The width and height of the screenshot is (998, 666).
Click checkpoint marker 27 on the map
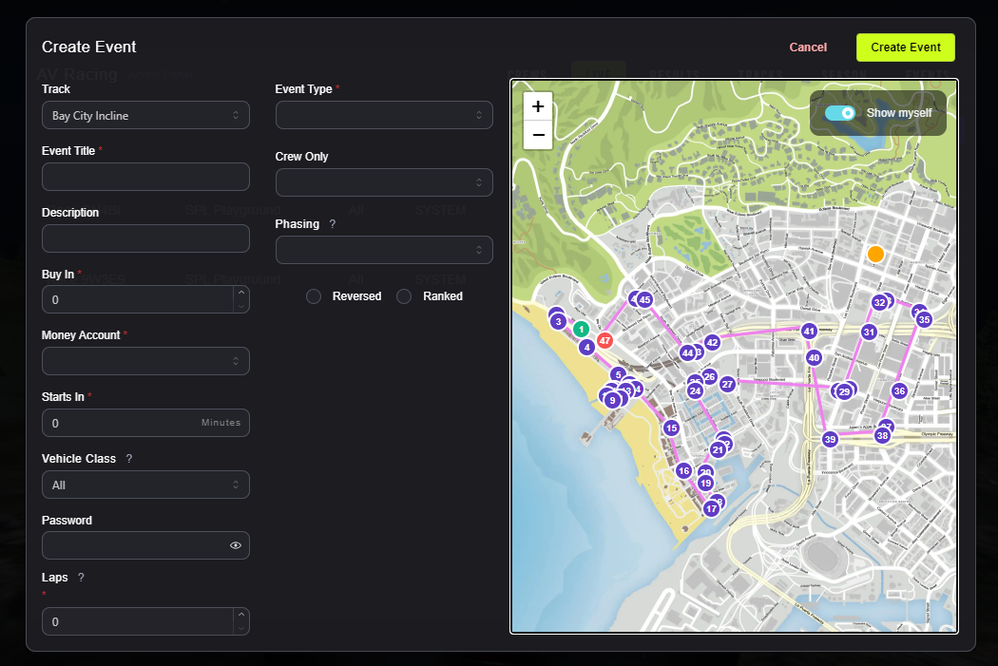click(727, 384)
